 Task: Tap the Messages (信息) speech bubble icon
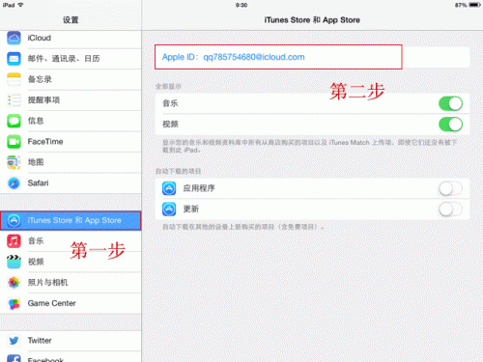(14, 121)
